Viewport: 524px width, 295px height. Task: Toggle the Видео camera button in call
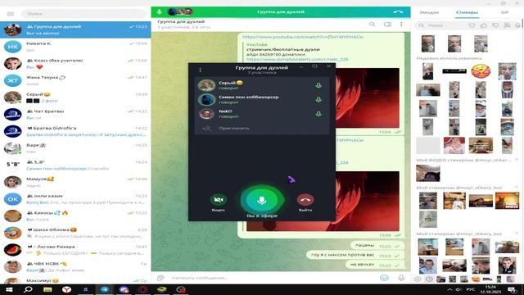(x=219, y=200)
